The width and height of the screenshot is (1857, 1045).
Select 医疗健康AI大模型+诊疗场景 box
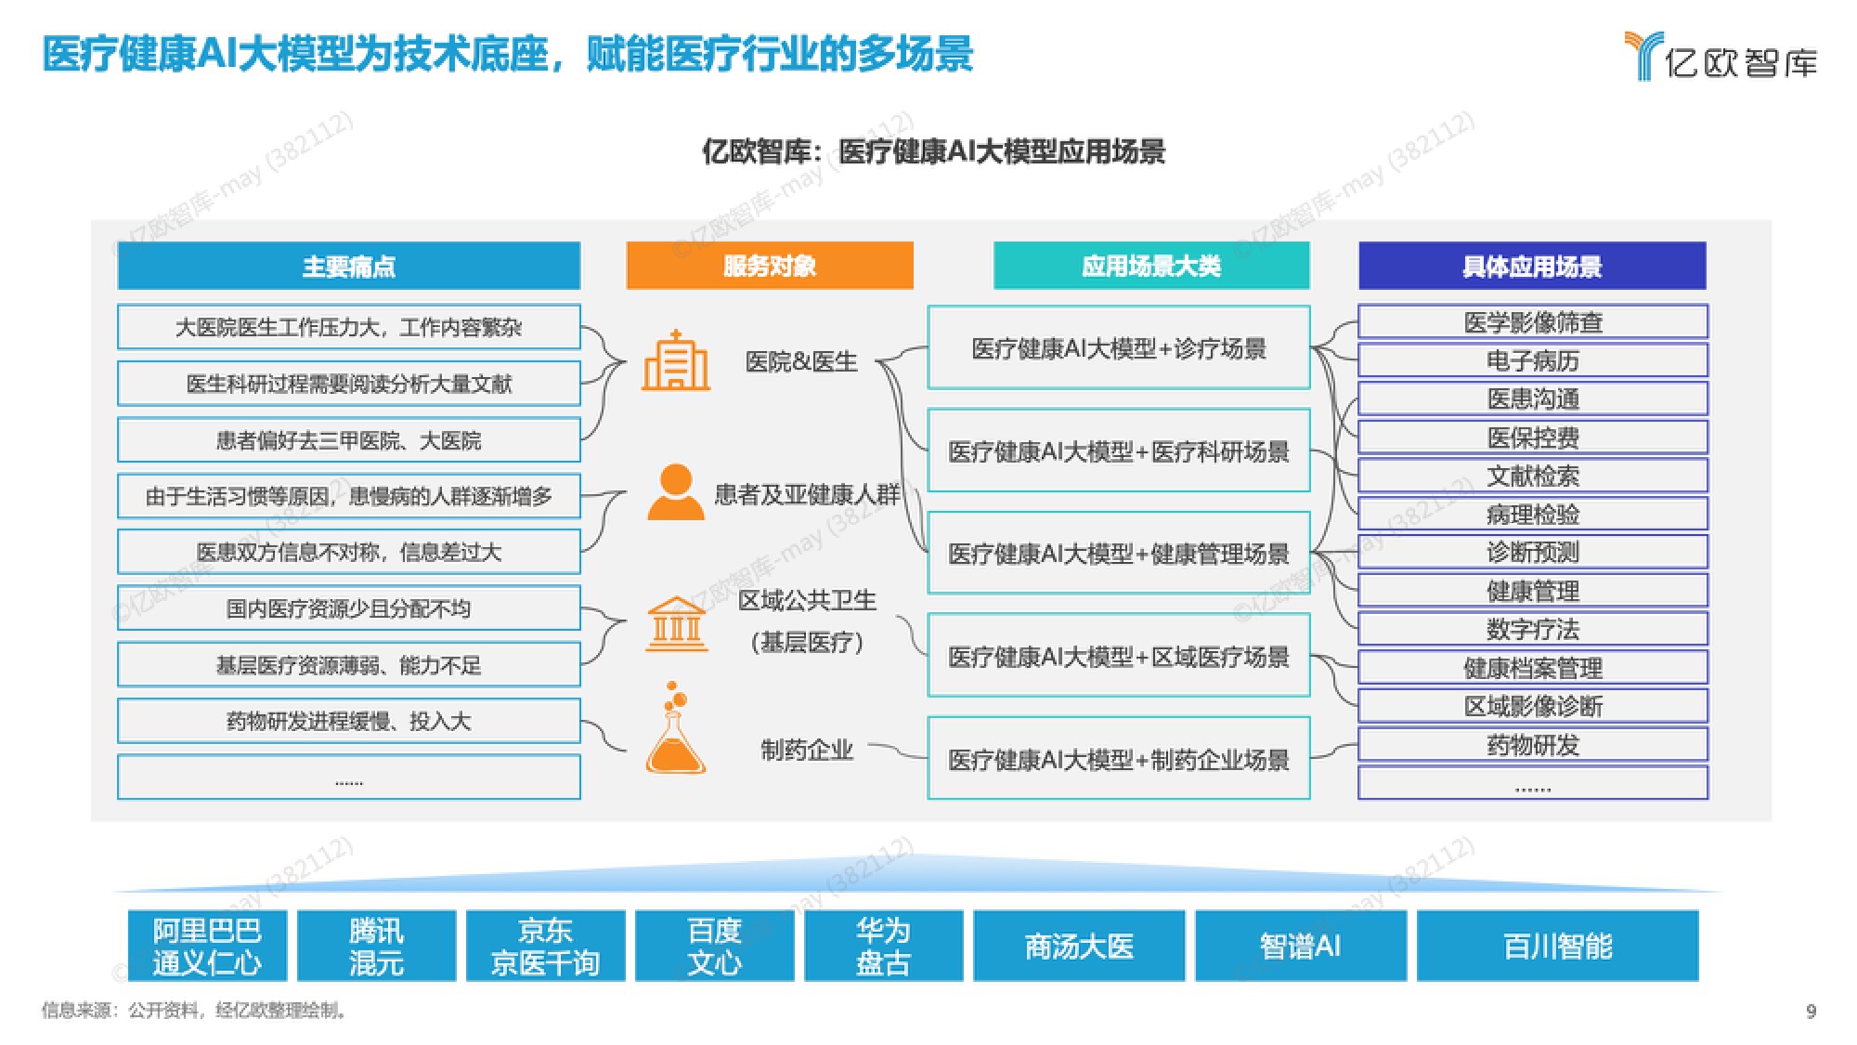1118,348
